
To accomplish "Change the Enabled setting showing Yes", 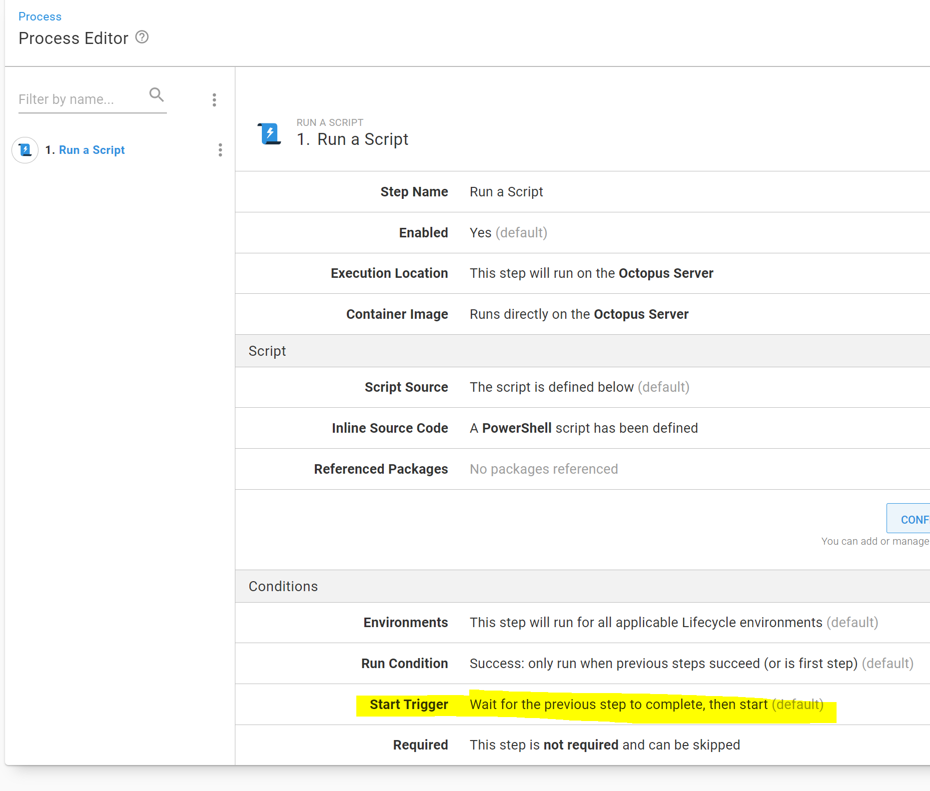I will pos(508,232).
